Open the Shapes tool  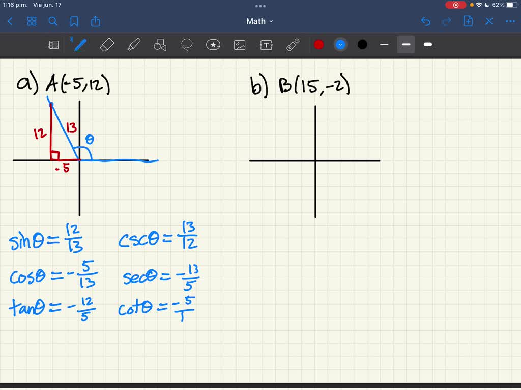click(160, 45)
